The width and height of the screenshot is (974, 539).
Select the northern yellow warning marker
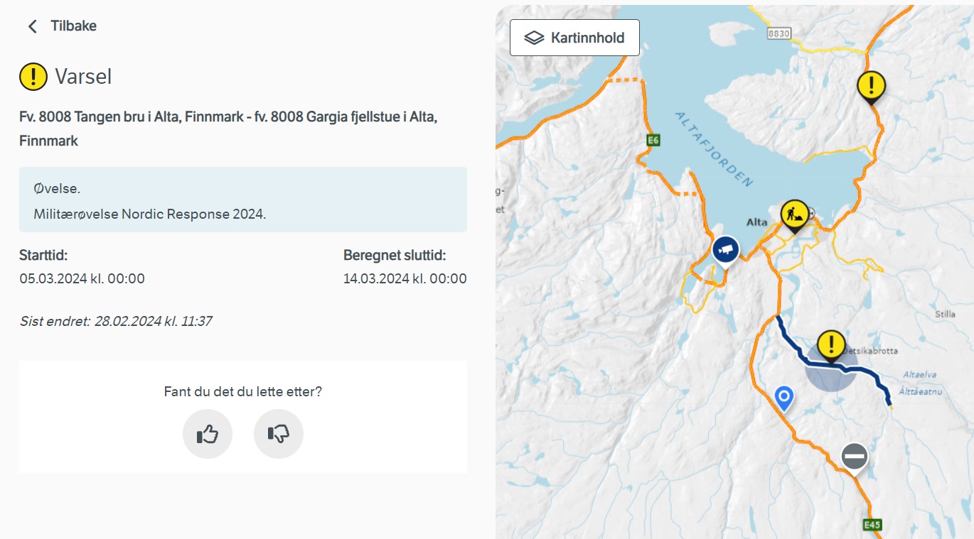click(871, 87)
